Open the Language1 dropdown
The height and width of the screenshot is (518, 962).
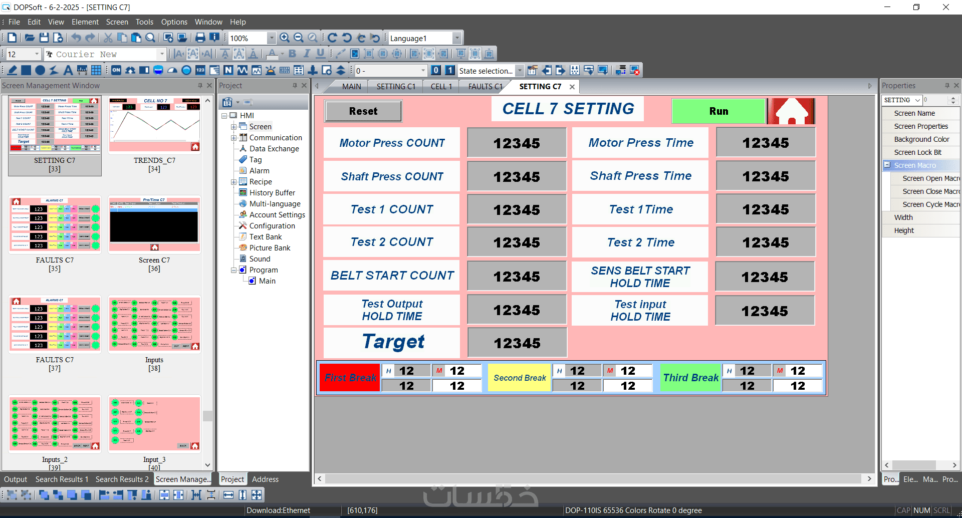pyautogui.click(x=456, y=38)
